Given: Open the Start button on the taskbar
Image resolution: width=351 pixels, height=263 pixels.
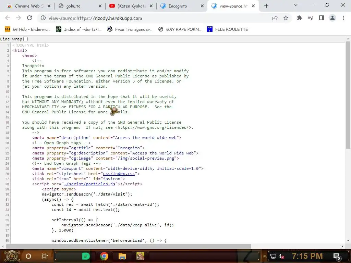Looking at the screenshot, I should [12, 256].
